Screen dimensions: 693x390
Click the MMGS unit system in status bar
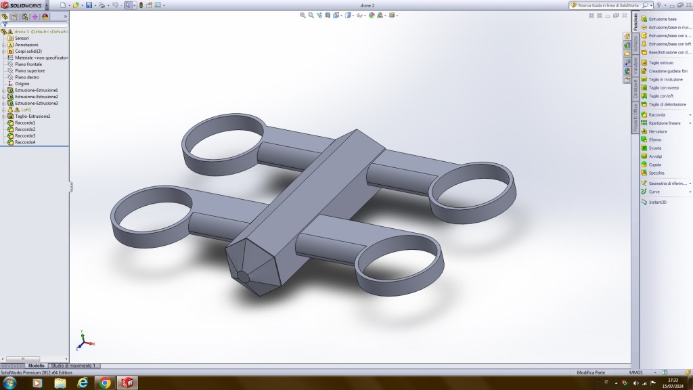coord(635,372)
